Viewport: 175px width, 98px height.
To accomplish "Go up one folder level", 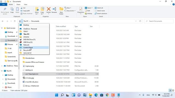I will coord(15,21).
